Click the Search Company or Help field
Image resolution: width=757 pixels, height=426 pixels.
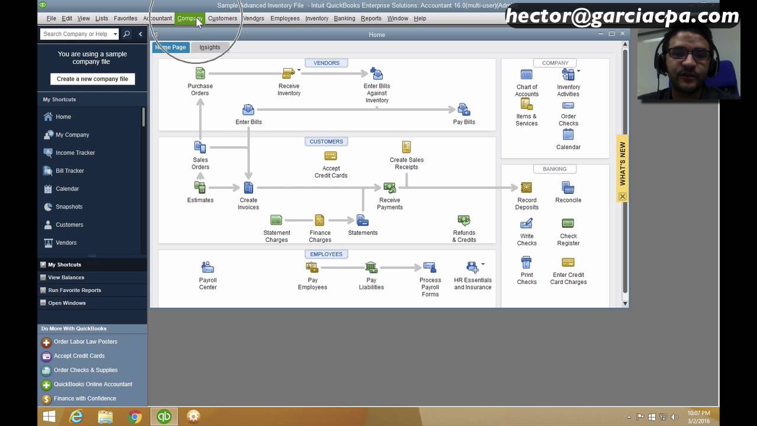[x=76, y=34]
